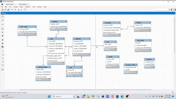Screen dimensions: 176x99
Task: Select the city table title
Action: click(x=71, y=67)
